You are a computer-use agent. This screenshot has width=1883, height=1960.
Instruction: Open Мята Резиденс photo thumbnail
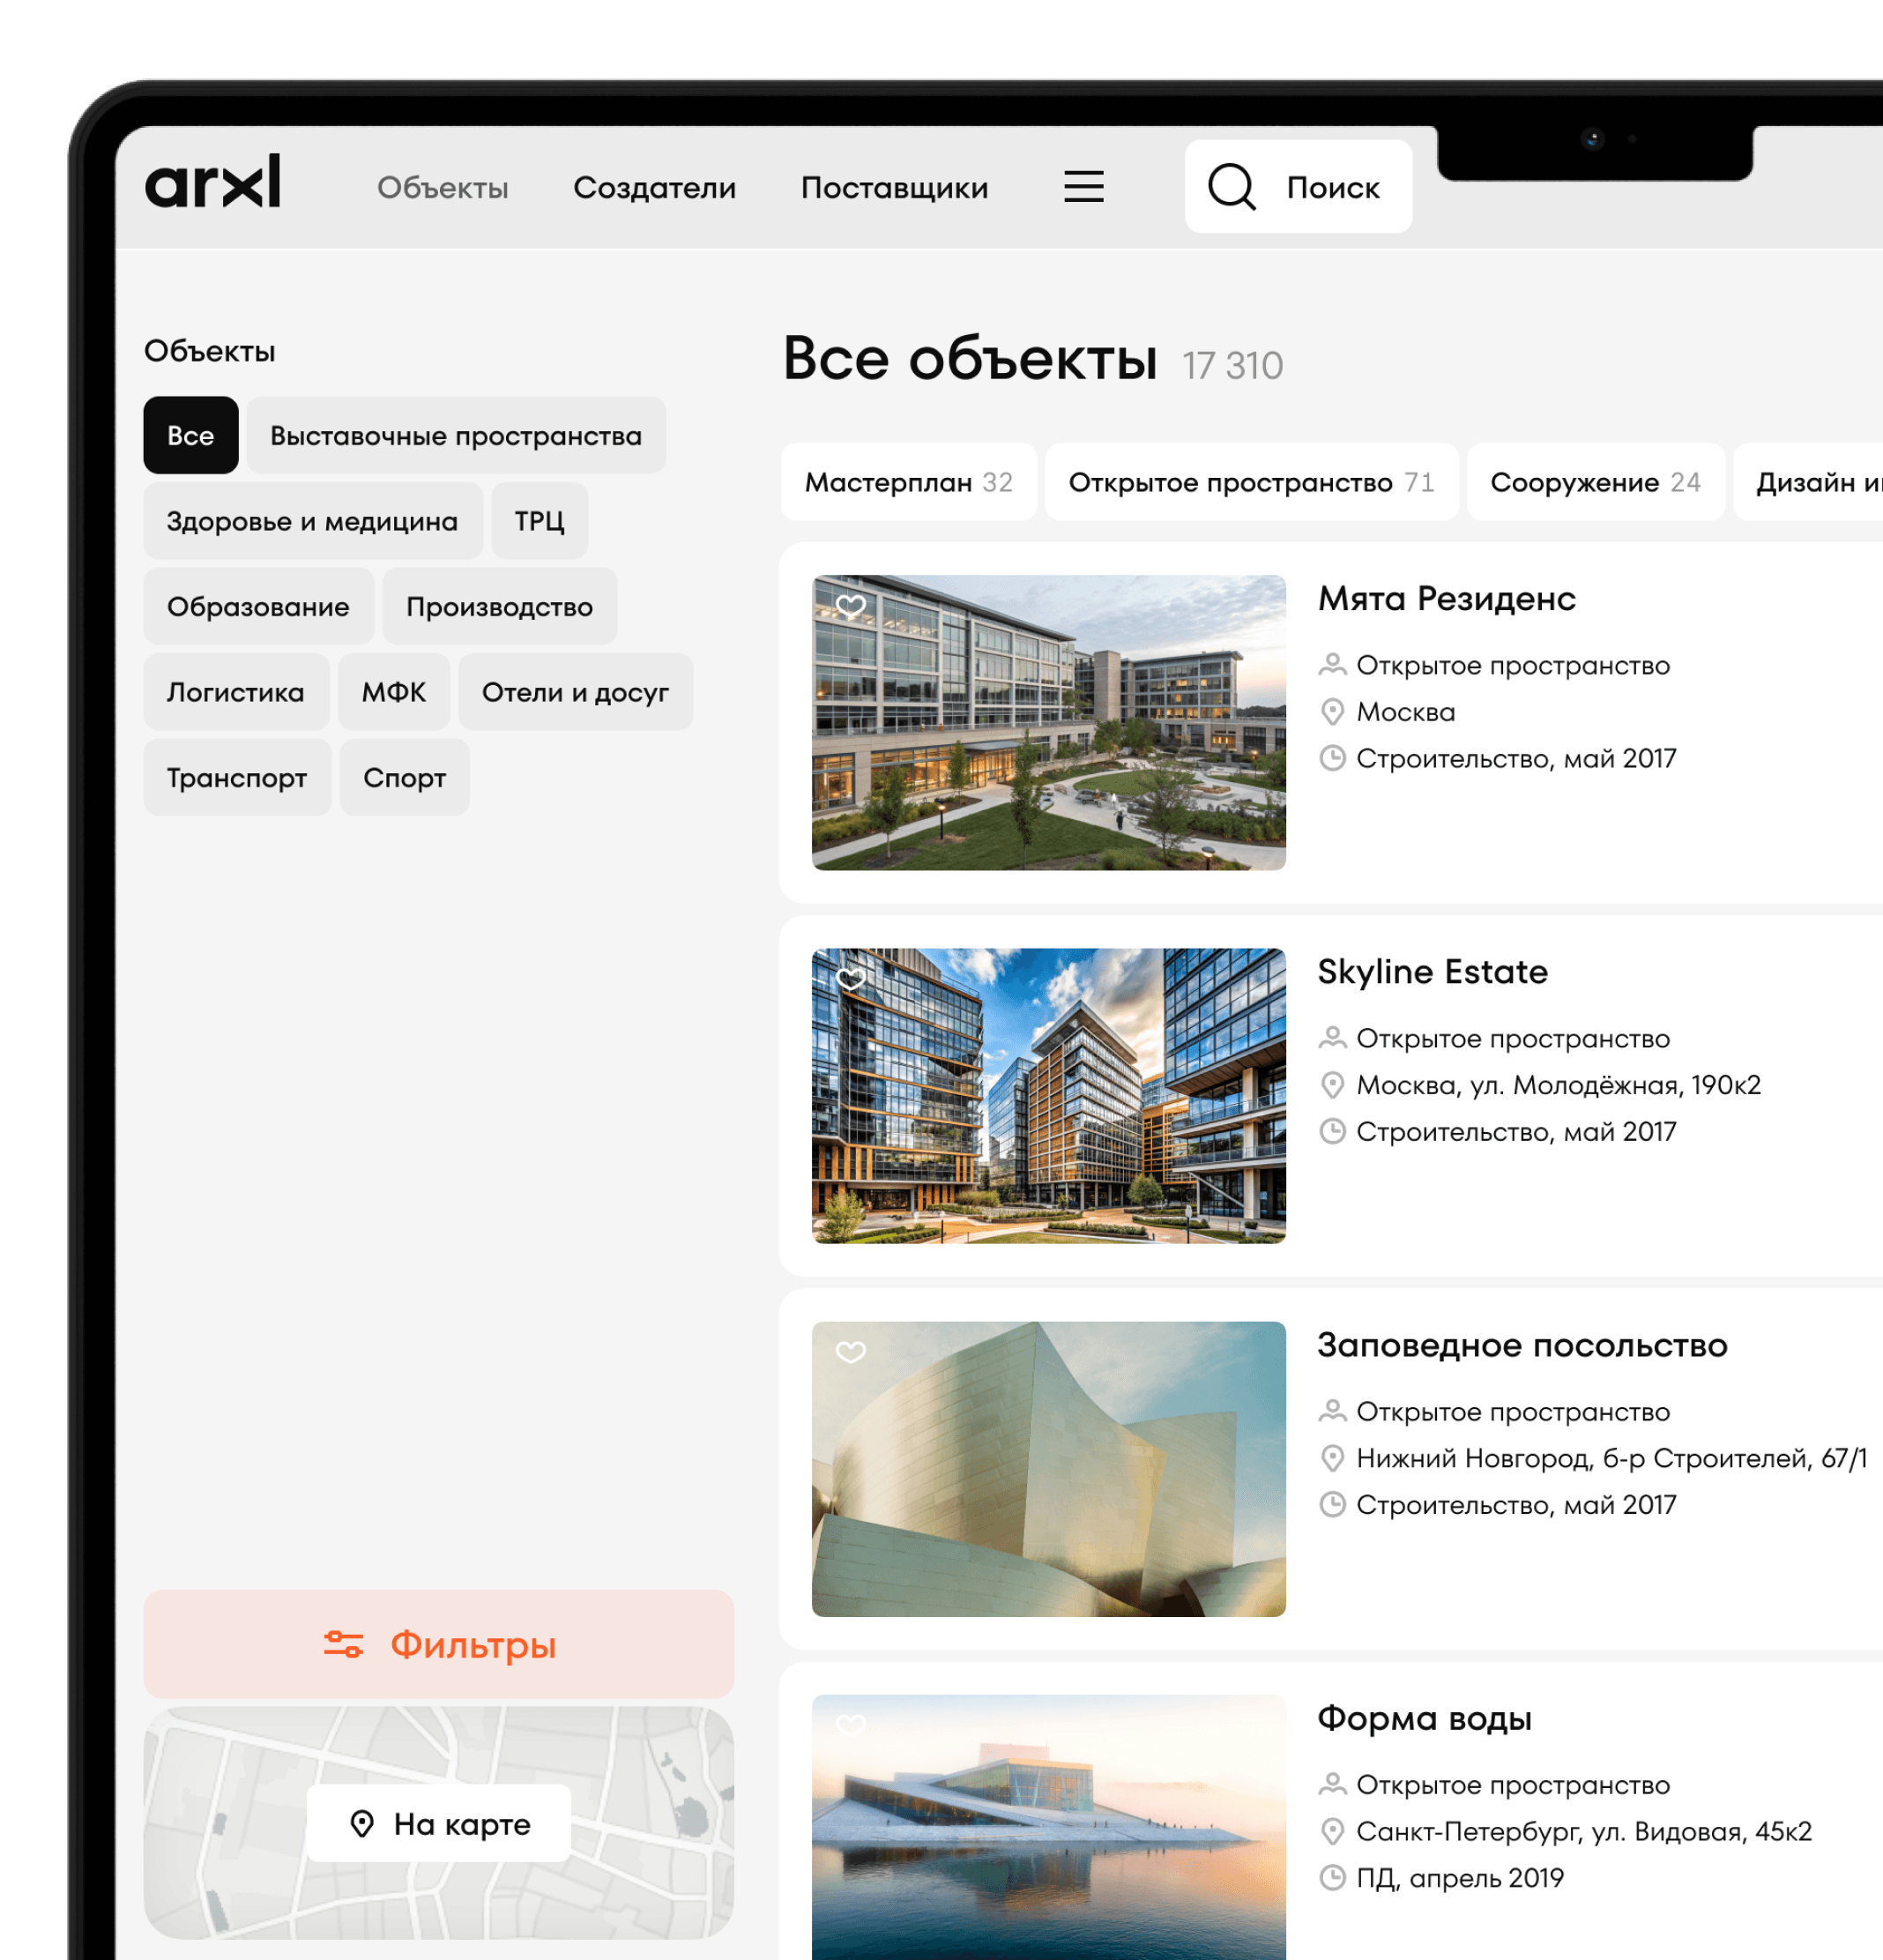coord(1049,722)
